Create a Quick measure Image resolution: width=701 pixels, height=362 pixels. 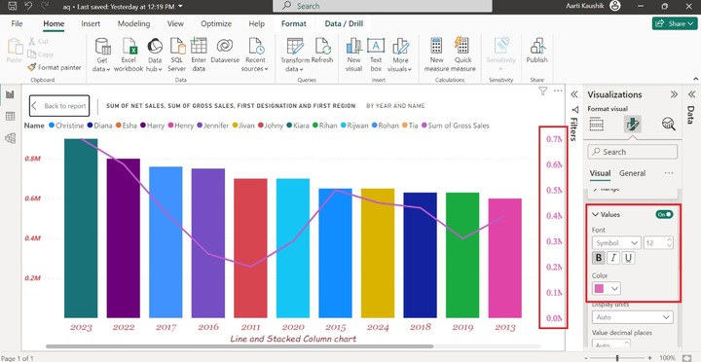click(x=463, y=54)
